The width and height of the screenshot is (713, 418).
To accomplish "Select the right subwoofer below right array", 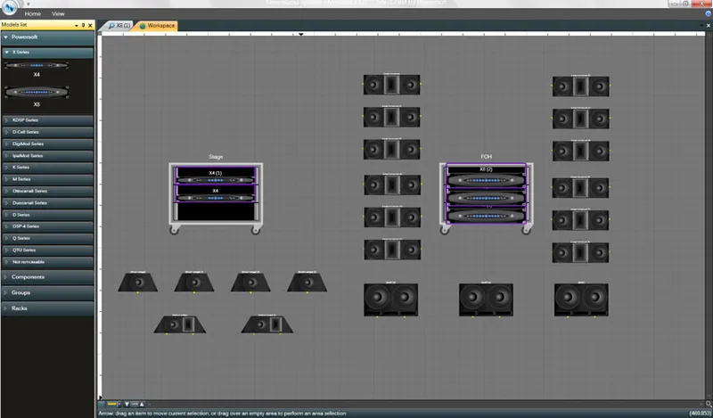I will pyautogui.click(x=581, y=299).
